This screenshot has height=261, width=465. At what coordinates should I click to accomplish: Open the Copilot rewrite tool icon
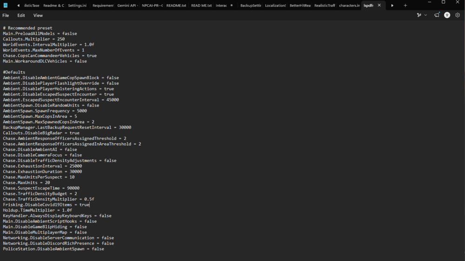[419, 15]
